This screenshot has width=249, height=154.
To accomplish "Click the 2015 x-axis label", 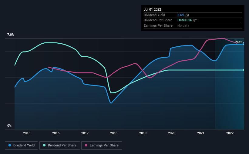I will tap(27, 133).
